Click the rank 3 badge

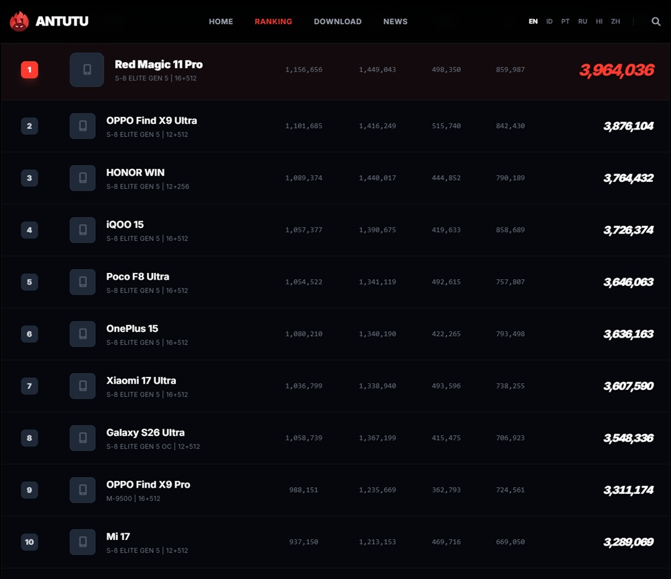30,178
